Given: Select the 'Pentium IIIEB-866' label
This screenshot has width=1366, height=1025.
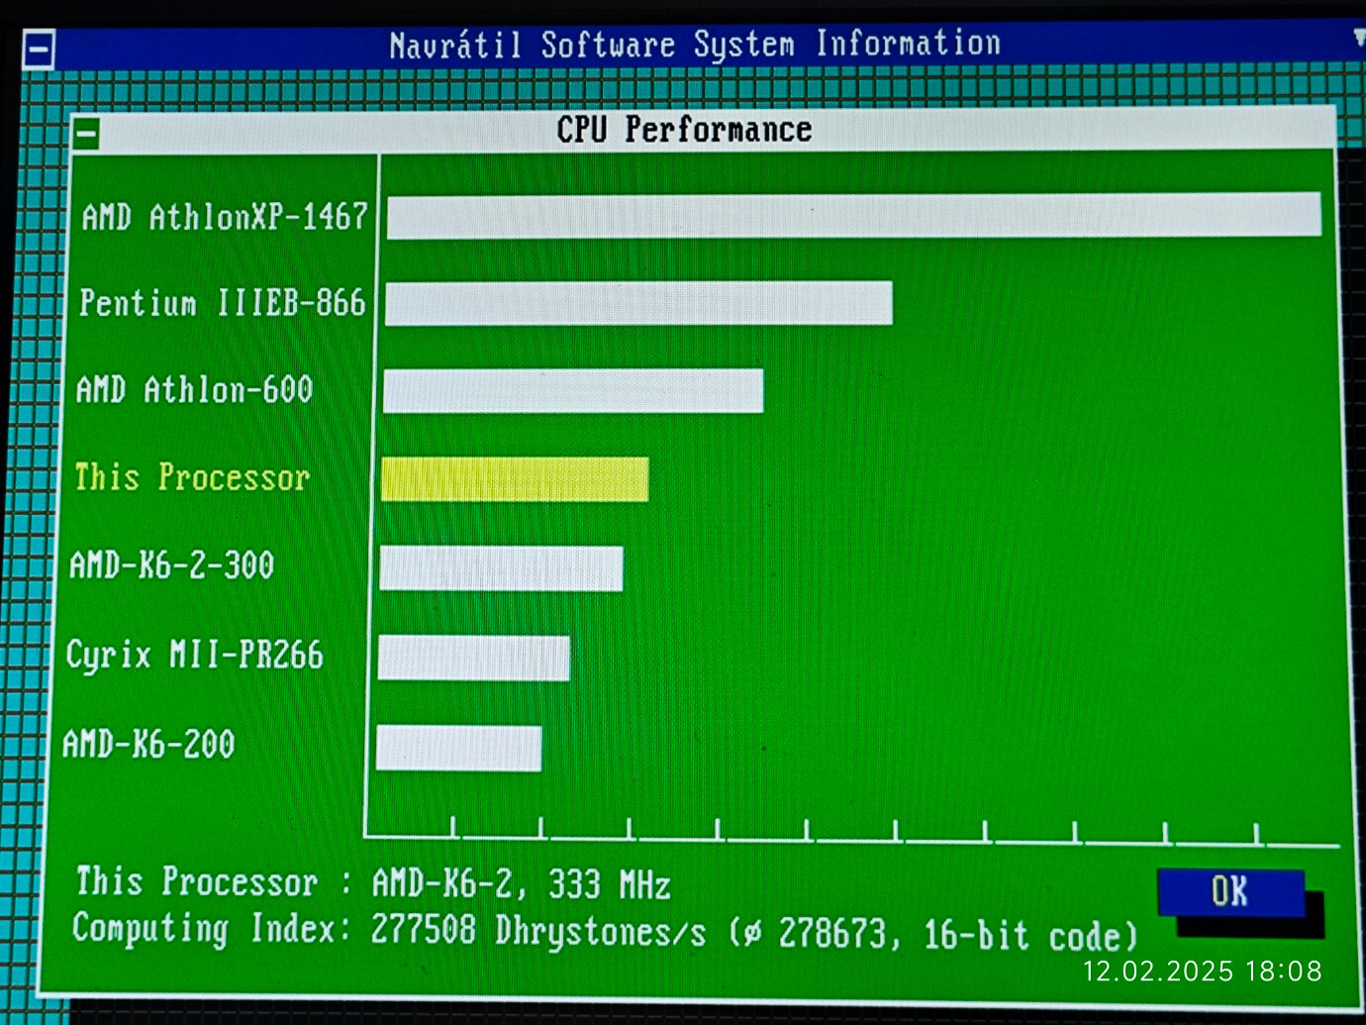Looking at the screenshot, I should [x=223, y=303].
